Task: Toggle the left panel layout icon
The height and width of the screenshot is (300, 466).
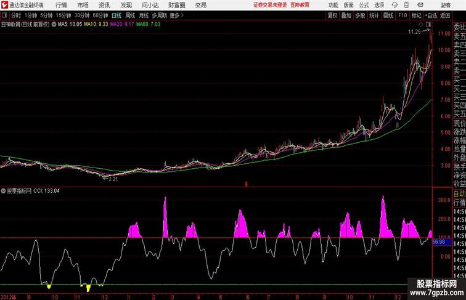Action: click(4, 15)
